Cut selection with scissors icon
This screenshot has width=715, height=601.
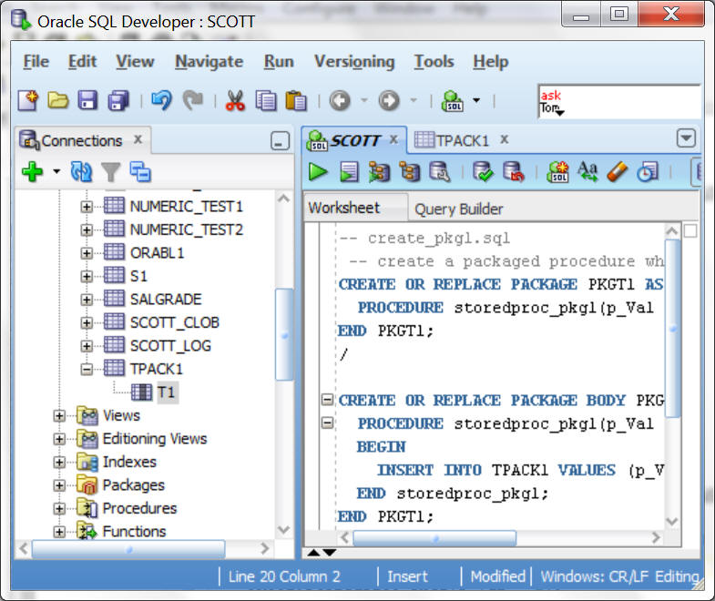click(x=235, y=100)
